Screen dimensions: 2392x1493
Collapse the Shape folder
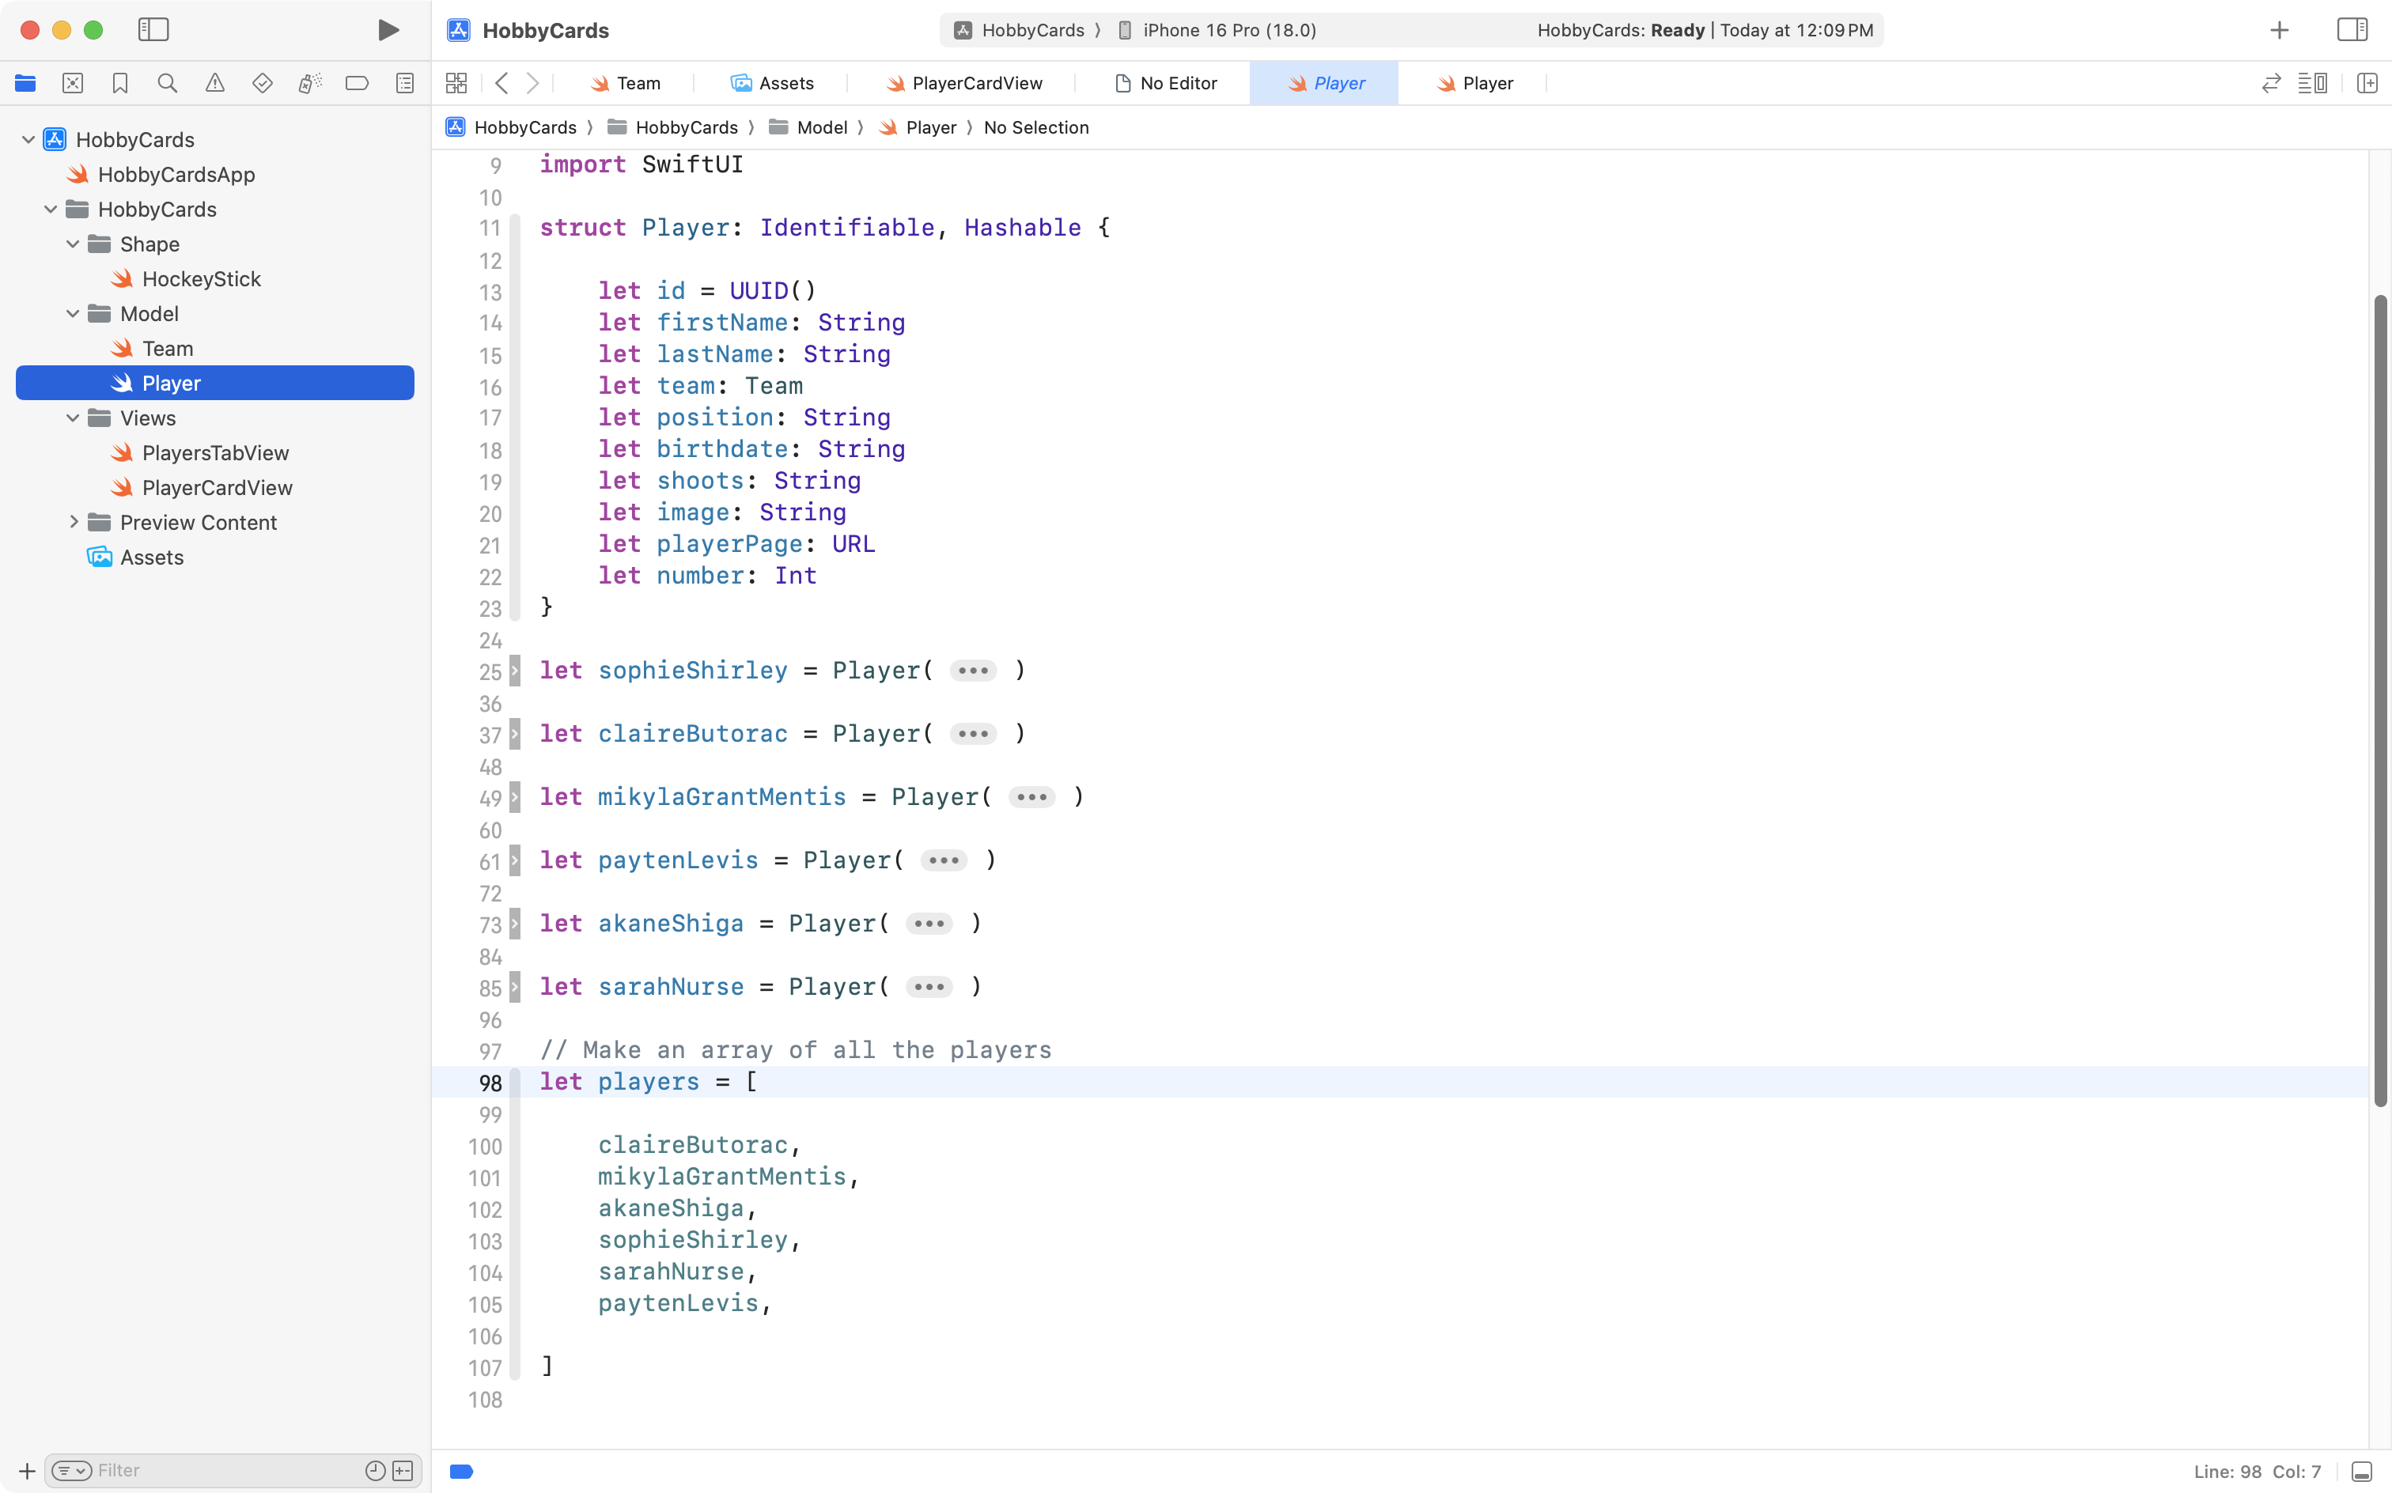click(73, 244)
